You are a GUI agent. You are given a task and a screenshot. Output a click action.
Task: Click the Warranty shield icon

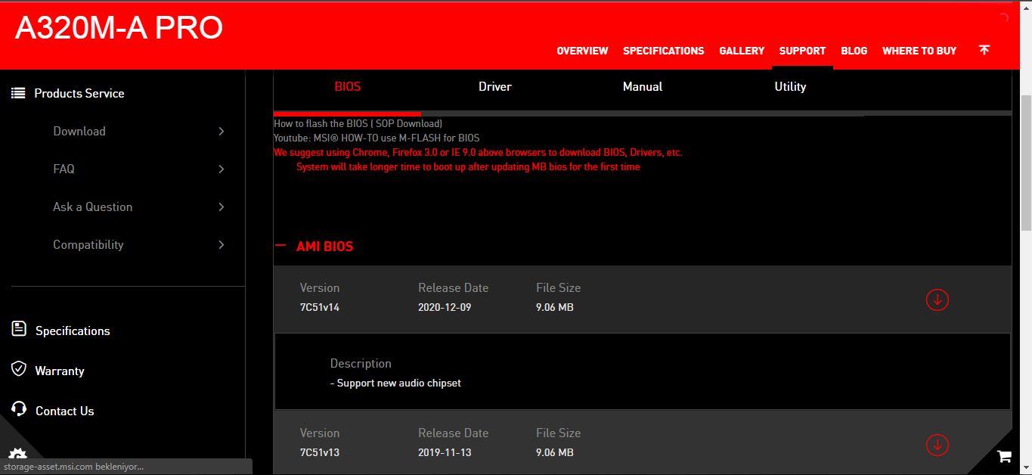pos(17,370)
